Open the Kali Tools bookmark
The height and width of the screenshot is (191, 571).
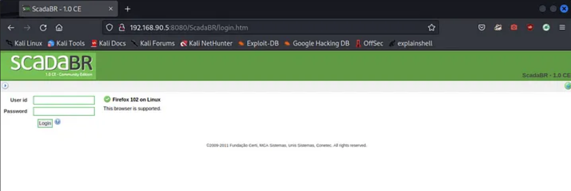click(x=66, y=44)
